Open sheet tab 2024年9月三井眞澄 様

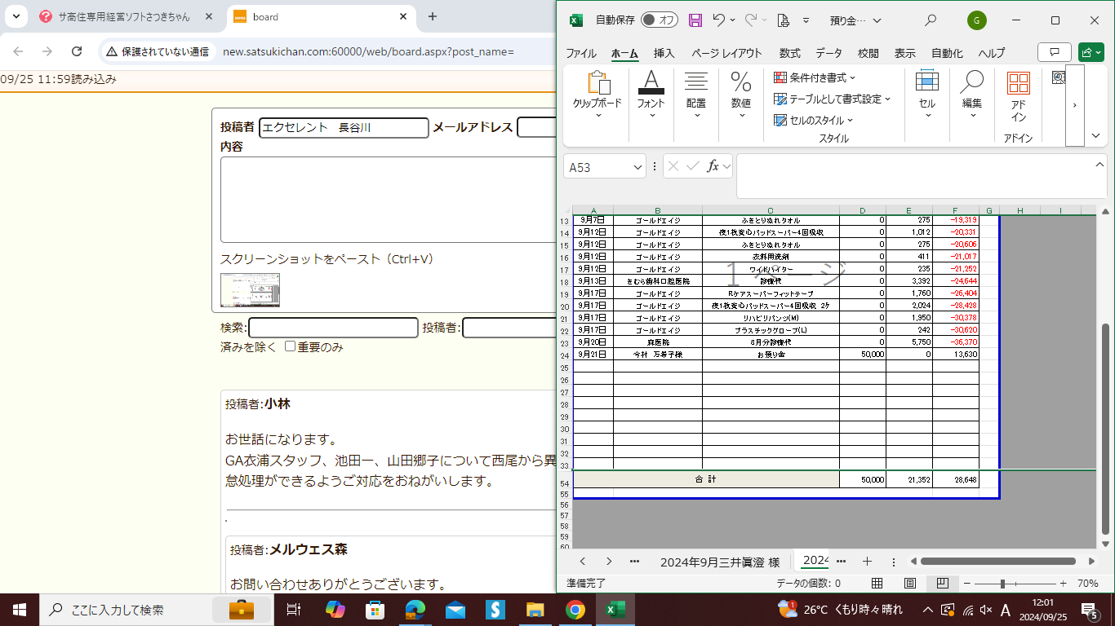[x=719, y=561]
